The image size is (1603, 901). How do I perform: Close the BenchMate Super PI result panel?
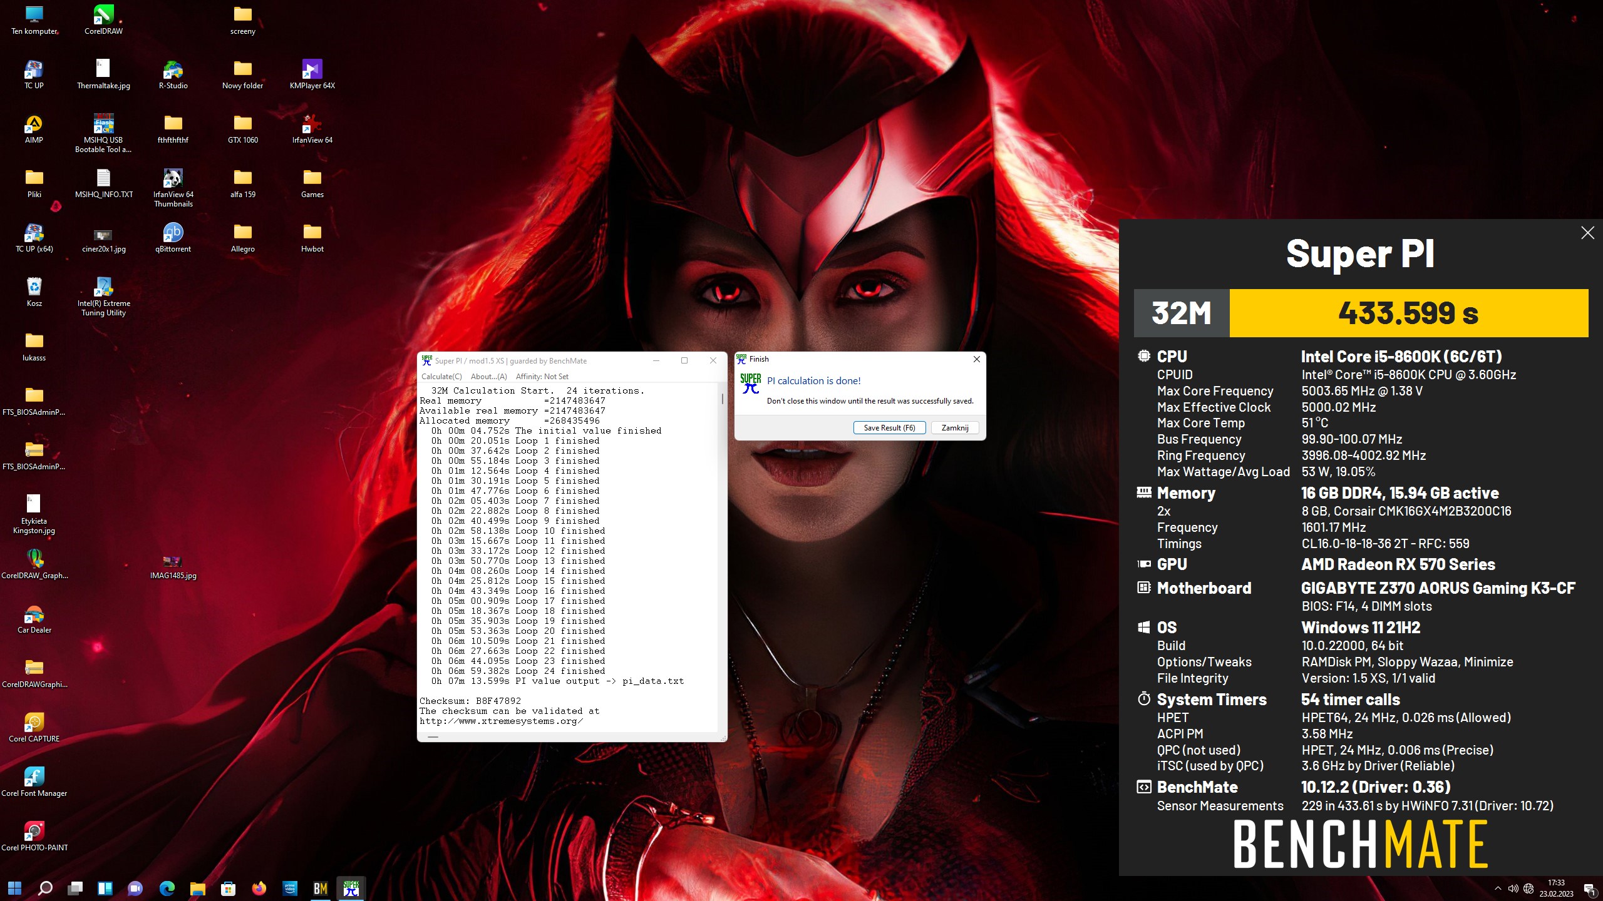(1587, 233)
